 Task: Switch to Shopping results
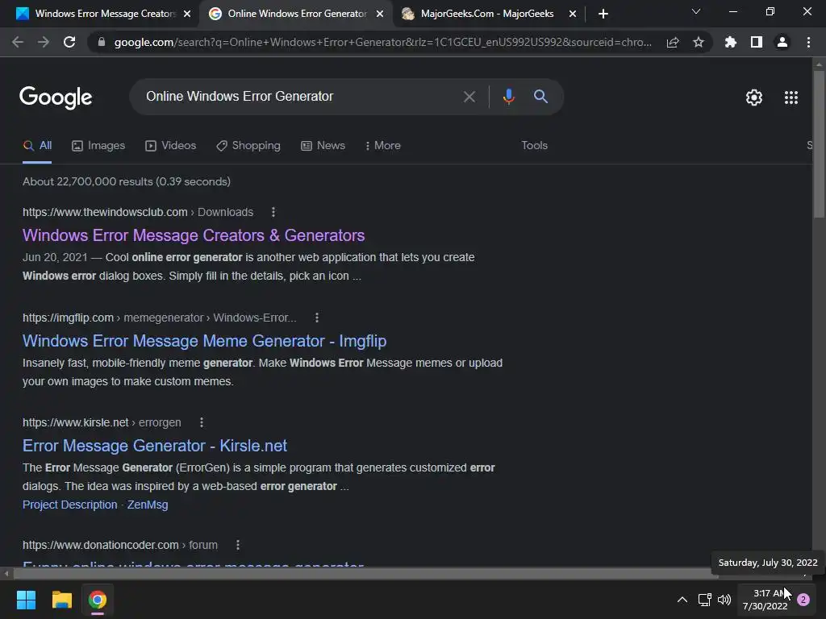[248, 145]
